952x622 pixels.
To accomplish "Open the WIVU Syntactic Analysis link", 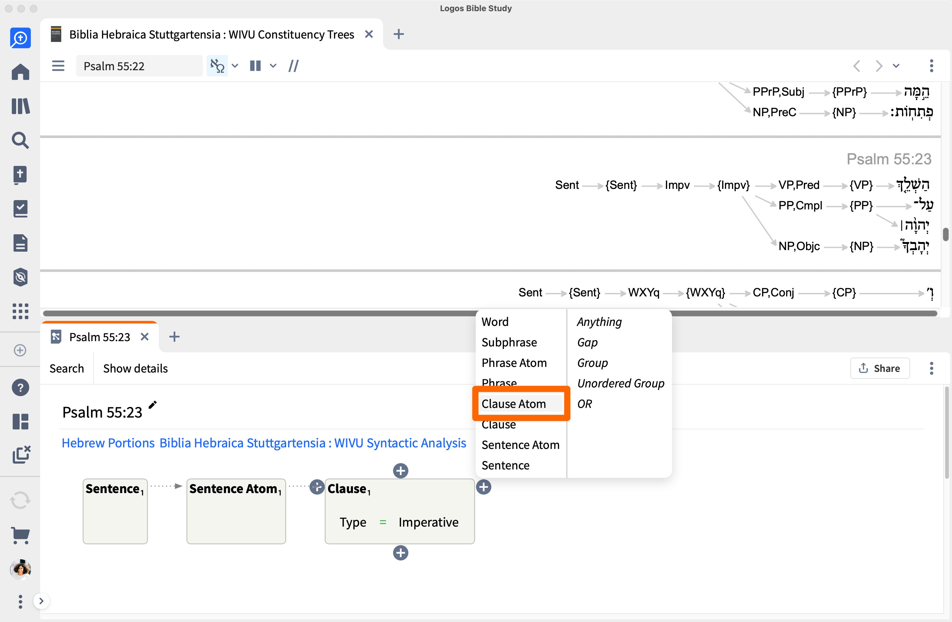I will pos(313,443).
